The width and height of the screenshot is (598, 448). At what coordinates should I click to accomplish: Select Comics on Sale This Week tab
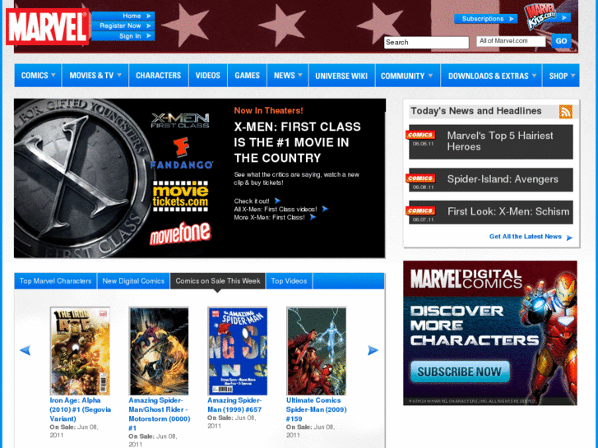(x=218, y=281)
